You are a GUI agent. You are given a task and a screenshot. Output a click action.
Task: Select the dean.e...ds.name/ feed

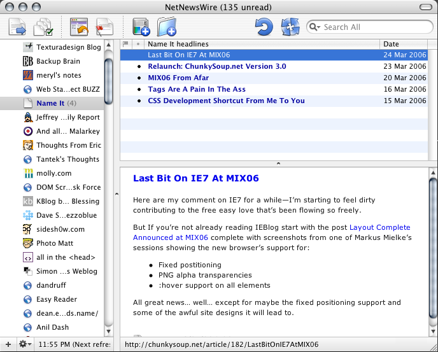(x=52, y=313)
